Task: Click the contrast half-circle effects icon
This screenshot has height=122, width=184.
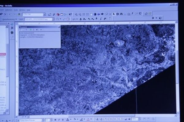Action: pos(153,18)
